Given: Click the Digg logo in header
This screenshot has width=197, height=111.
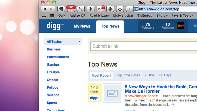Looking at the screenshot, I should 55,26.
